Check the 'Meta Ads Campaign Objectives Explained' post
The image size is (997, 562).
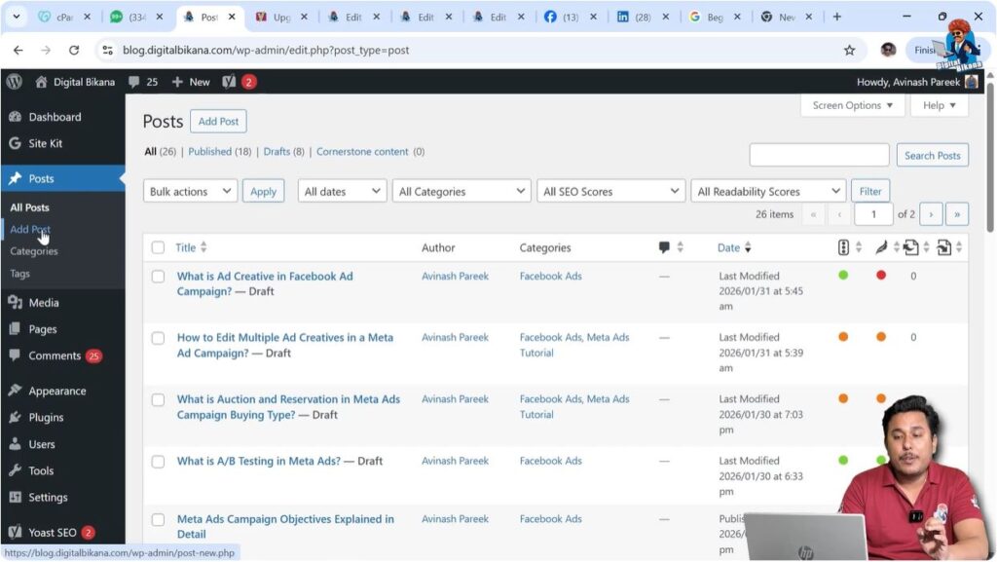[x=158, y=519]
